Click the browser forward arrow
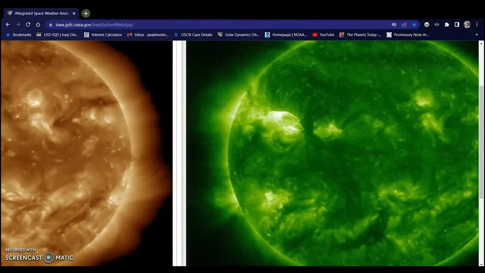485x273 pixels. click(x=18, y=24)
